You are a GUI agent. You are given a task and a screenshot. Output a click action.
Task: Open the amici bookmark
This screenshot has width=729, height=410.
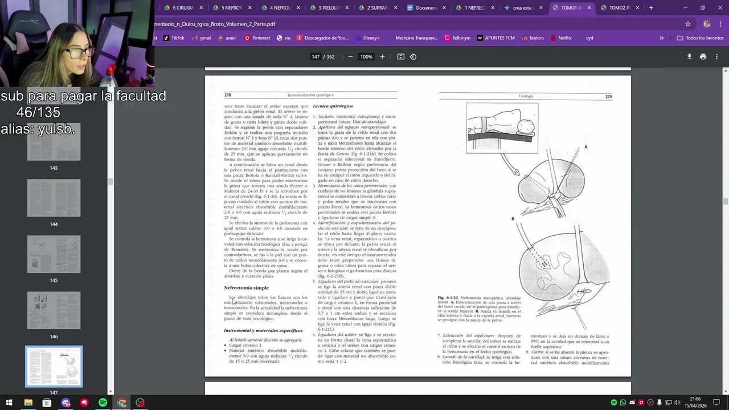(x=227, y=38)
